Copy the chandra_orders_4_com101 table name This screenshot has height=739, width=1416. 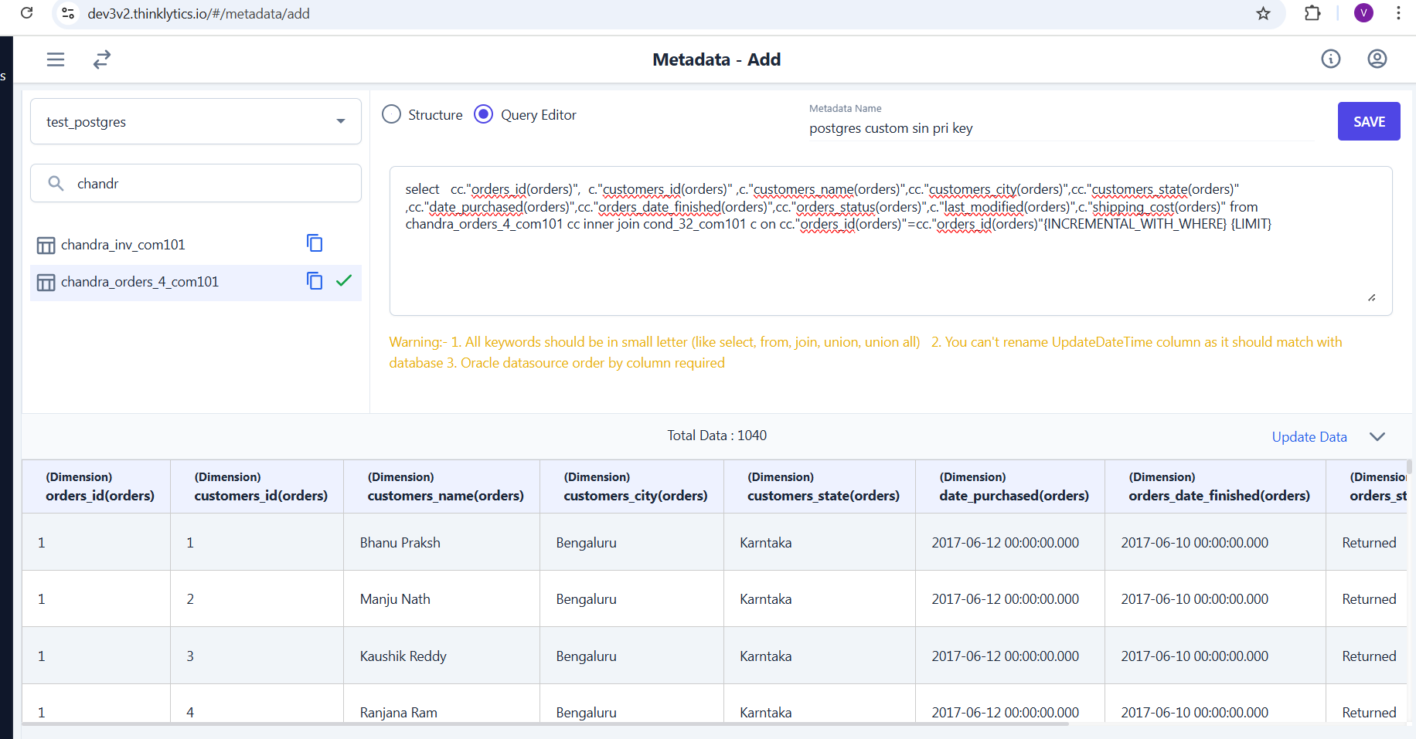pos(315,281)
